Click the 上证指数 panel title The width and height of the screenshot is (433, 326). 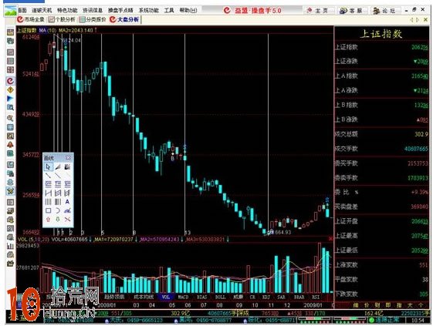[381, 34]
